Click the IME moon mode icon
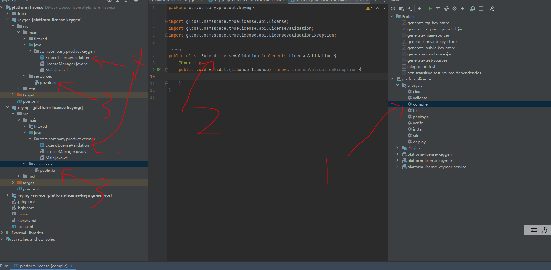Screen dimensions: 551x270 [544, 230]
